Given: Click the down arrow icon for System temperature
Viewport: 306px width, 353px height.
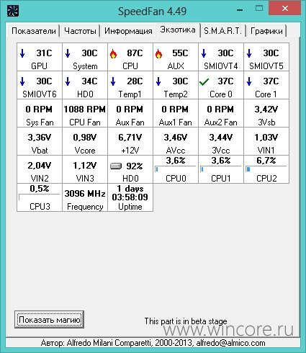Looking at the screenshot, I should (x=68, y=53).
